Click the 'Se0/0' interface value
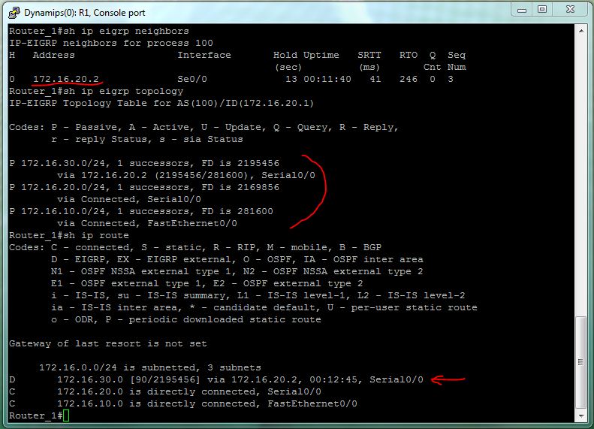 [x=192, y=79]
